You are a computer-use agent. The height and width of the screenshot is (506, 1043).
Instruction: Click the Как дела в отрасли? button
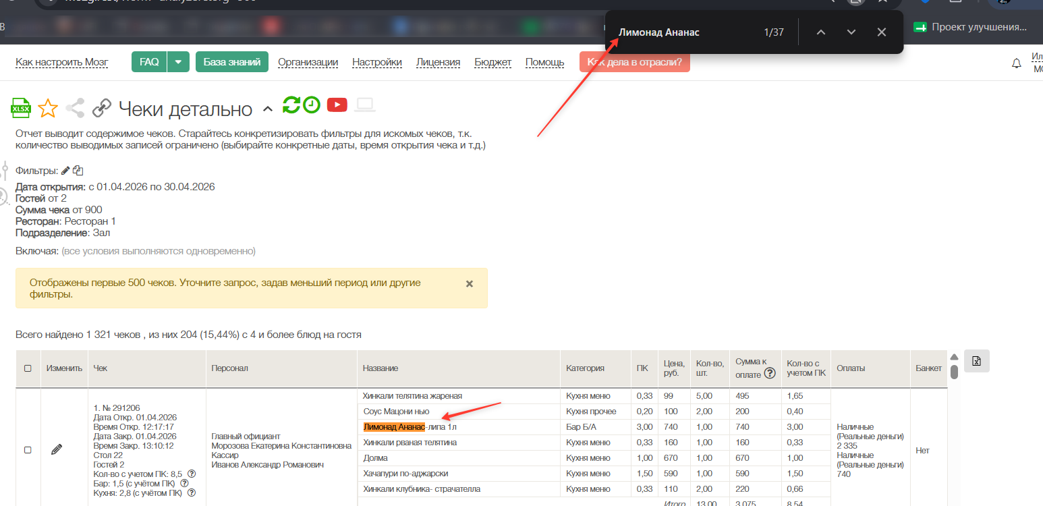tap(635, 62)
